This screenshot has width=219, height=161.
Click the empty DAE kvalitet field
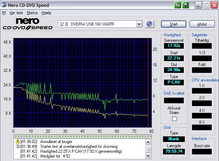click(174, 101)
